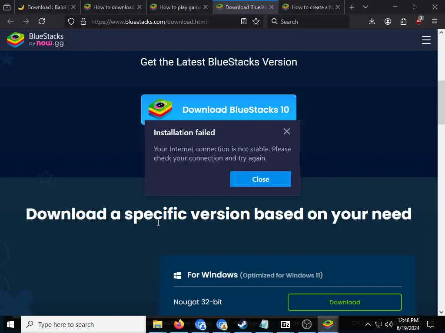Viewport: 445px width, 333px height.
Task: Open the extensions puzzle icon
Action: 403,22
